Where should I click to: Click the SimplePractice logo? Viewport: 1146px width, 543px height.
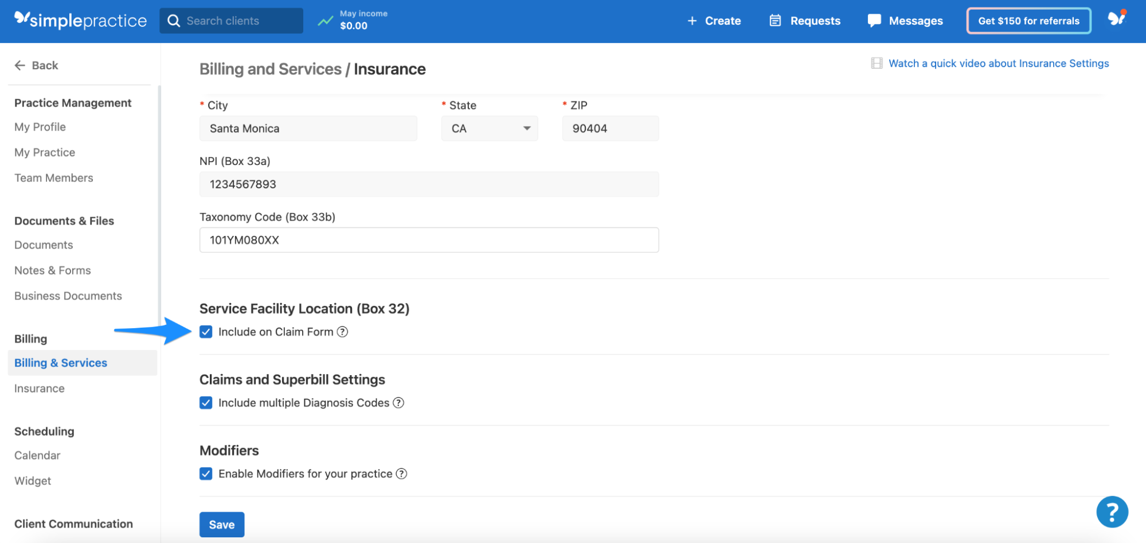[x=80, y=19]
